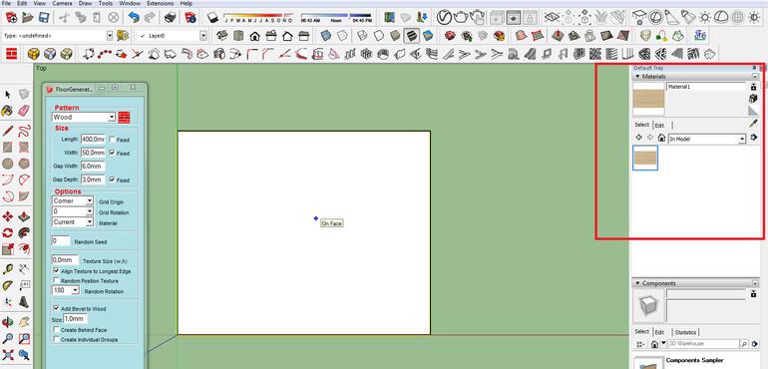
Task: Launch V-Ray asset editor icon
Action: [444, 18]
